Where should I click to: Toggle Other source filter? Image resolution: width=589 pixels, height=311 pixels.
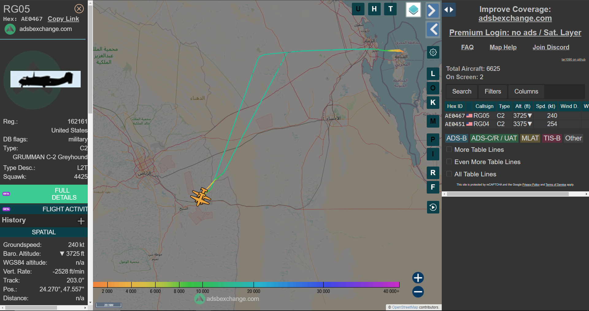573,138
